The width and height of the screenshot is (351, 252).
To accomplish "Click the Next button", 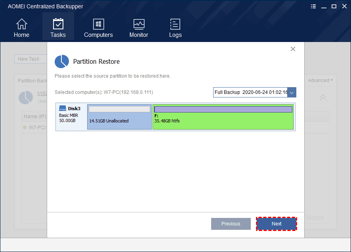I will (277, 224).
